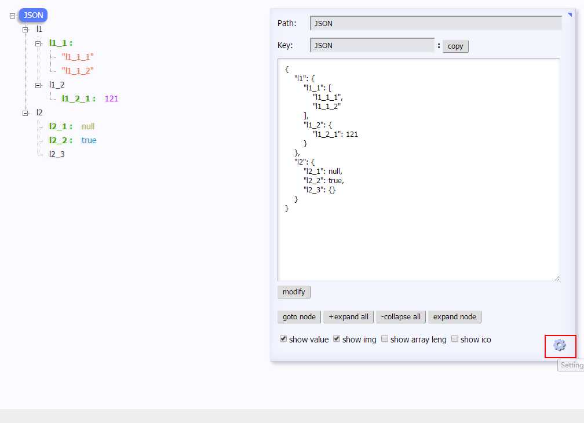Collapse the l1_1 array node
Image resolution: width=584 pixels, height=423 pixels.
coord(38,43)
